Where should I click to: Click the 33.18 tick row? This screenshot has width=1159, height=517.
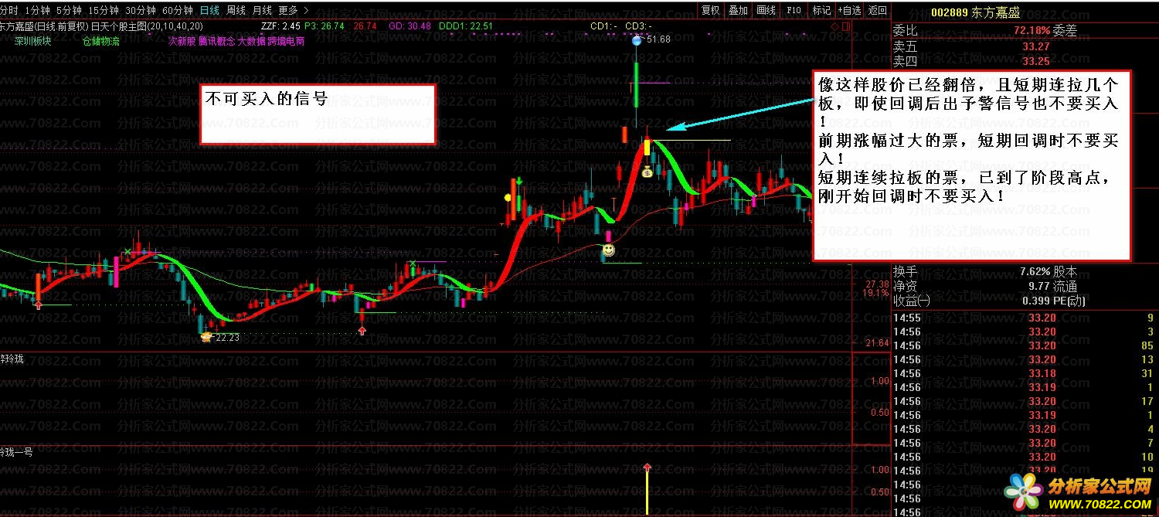click(1024, 373)
